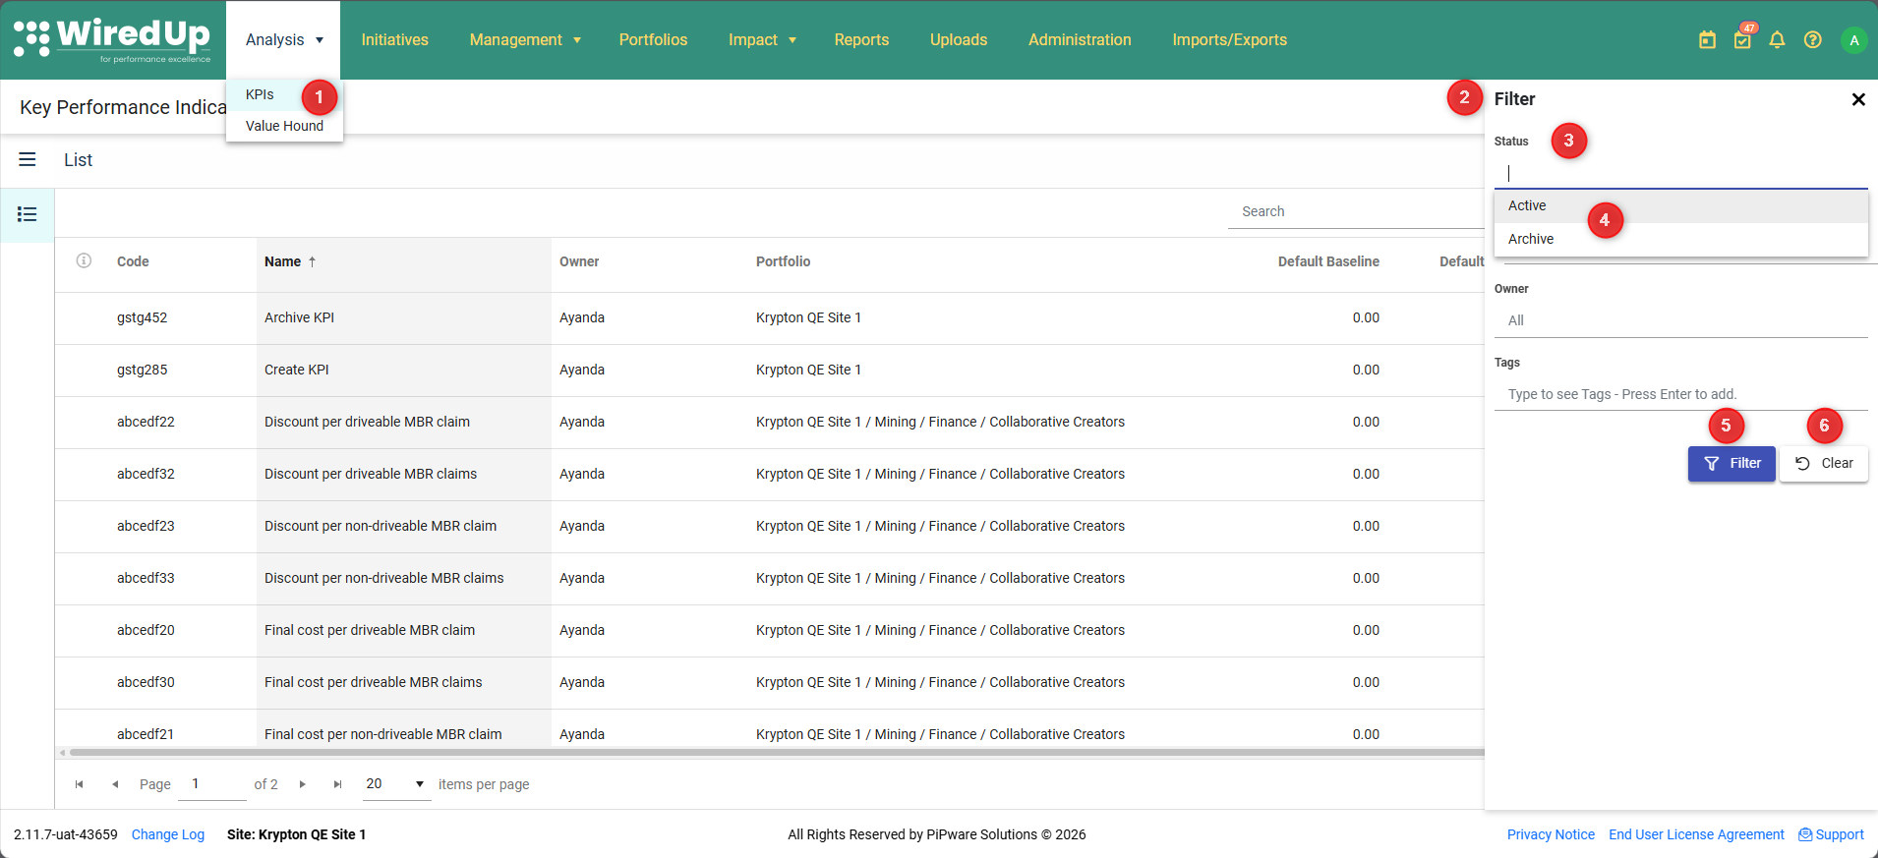Open the help question mark icon

click(1812, 40)
